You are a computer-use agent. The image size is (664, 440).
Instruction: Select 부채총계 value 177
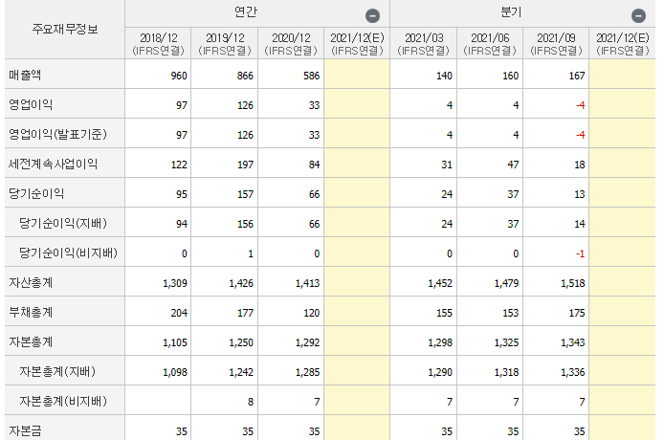click(x=245, y=313)
